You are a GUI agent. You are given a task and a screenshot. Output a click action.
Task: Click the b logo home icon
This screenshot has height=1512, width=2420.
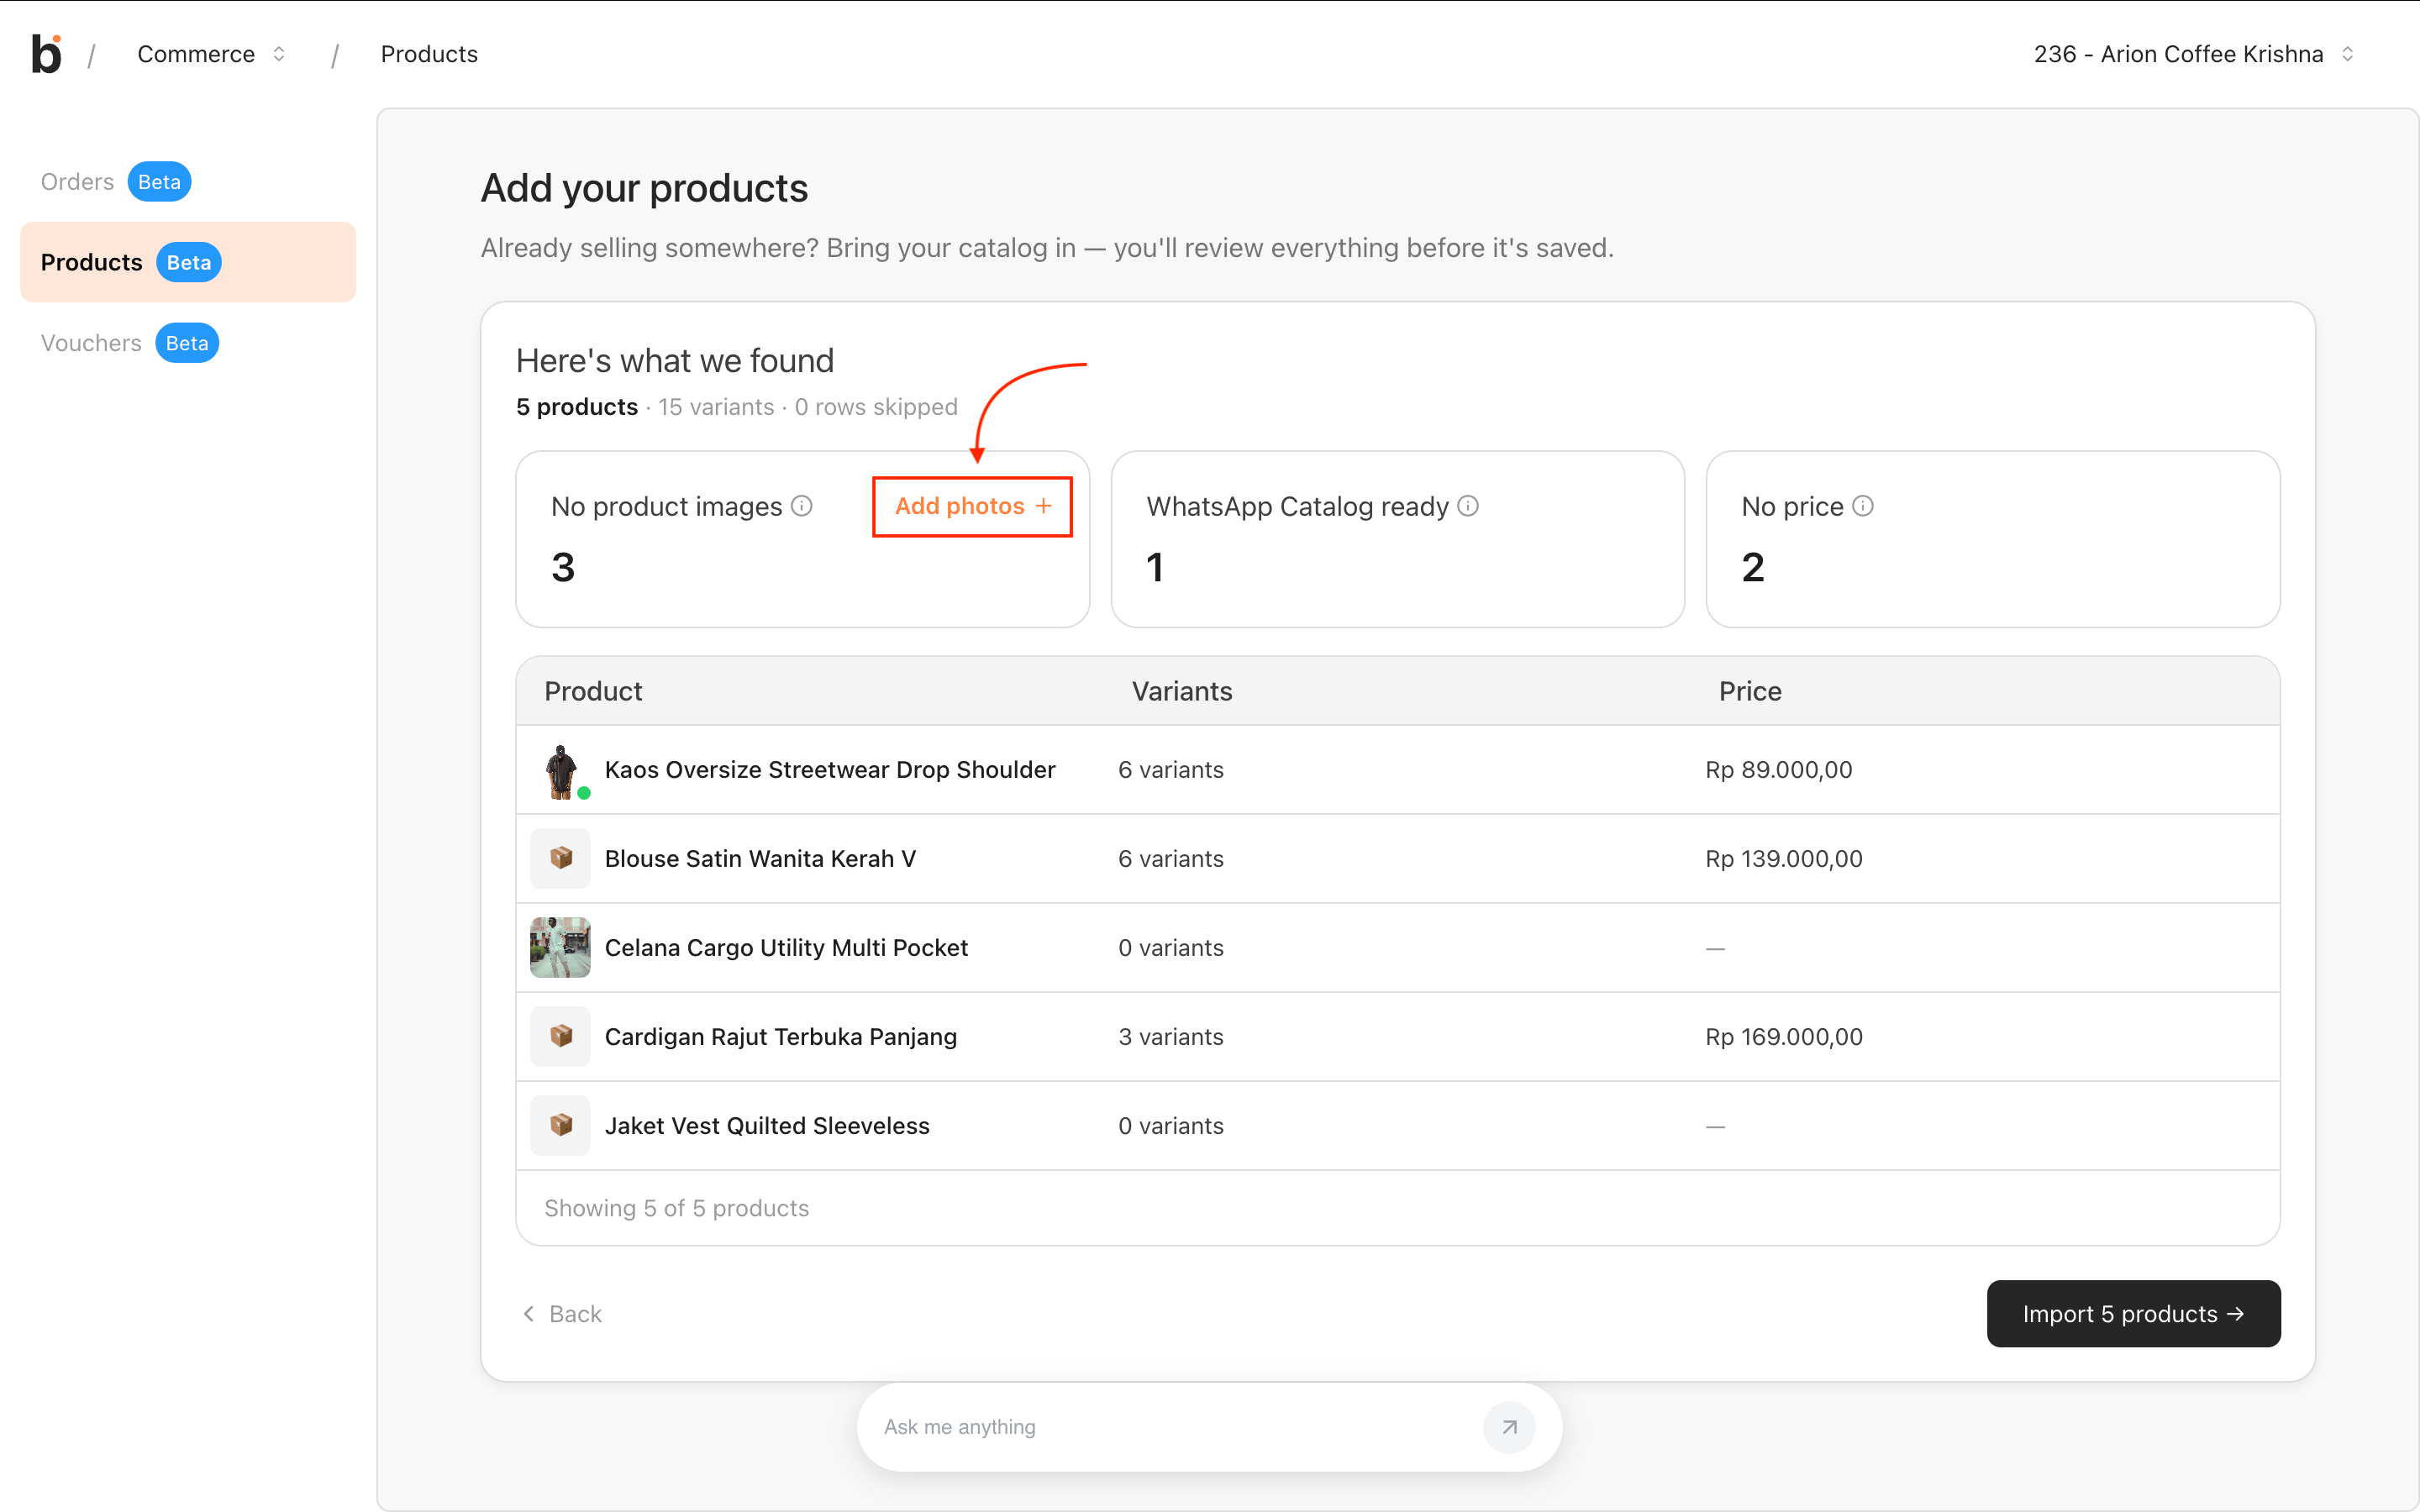point(46,54)
